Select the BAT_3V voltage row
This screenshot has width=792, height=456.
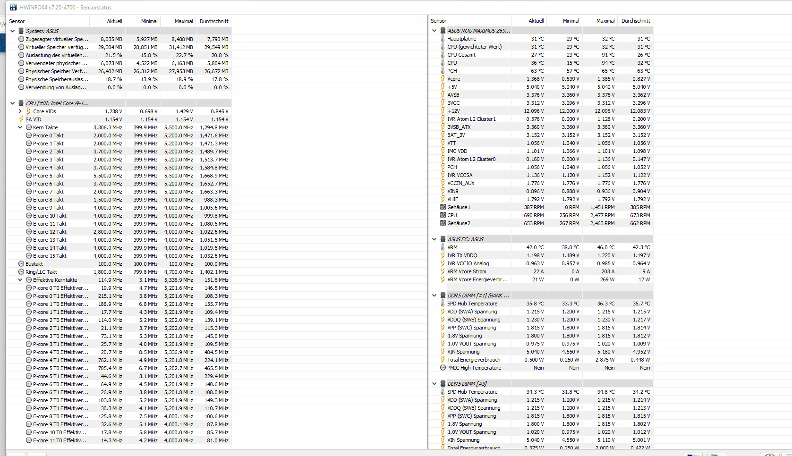click(x=541, y=135)
